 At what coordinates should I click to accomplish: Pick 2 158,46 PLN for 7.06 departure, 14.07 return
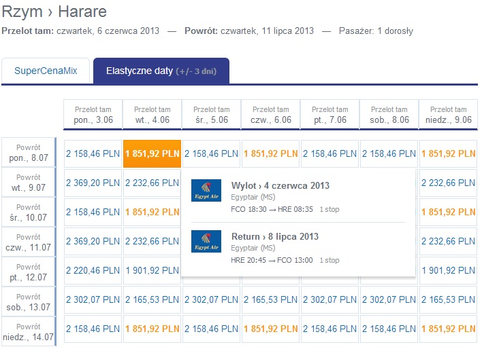pos(330,329)
